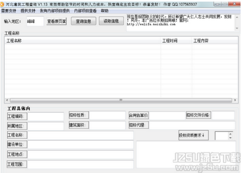The width and height of the screenshot is (241, 173).
Task: Focus the 招标代理 text field
Action: point(192,125)
